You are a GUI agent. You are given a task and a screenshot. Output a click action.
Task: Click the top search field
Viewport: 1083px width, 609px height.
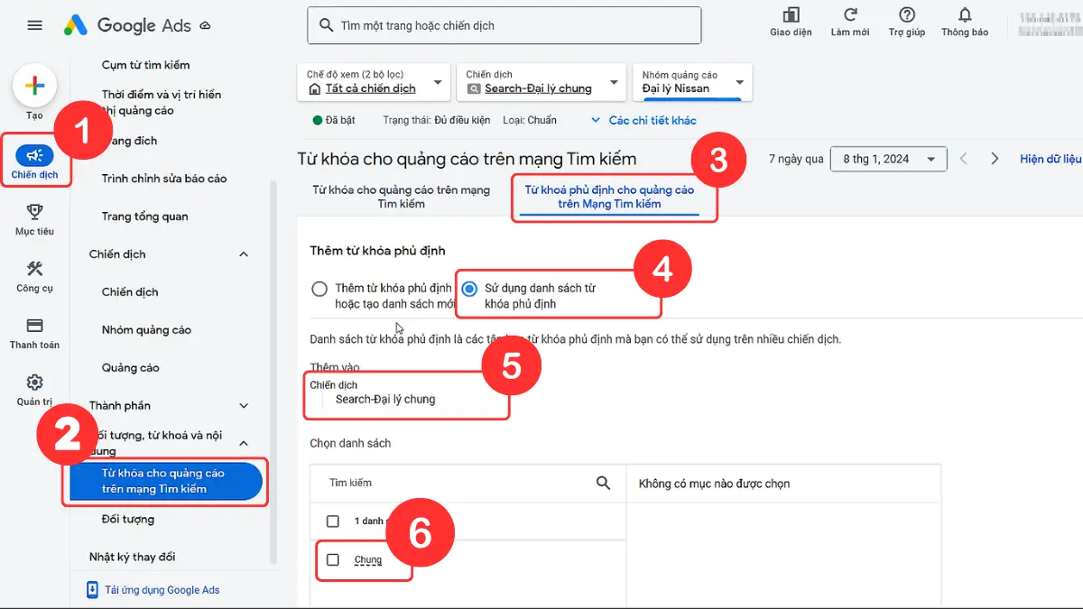click(x=504, y=26)
